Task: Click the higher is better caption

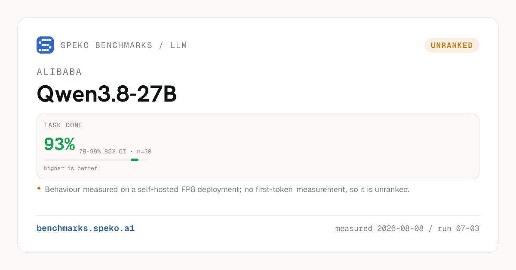Action: 71,168
